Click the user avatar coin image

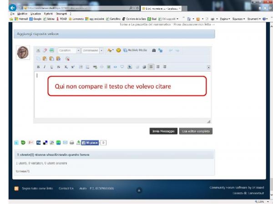coord(23,53)
